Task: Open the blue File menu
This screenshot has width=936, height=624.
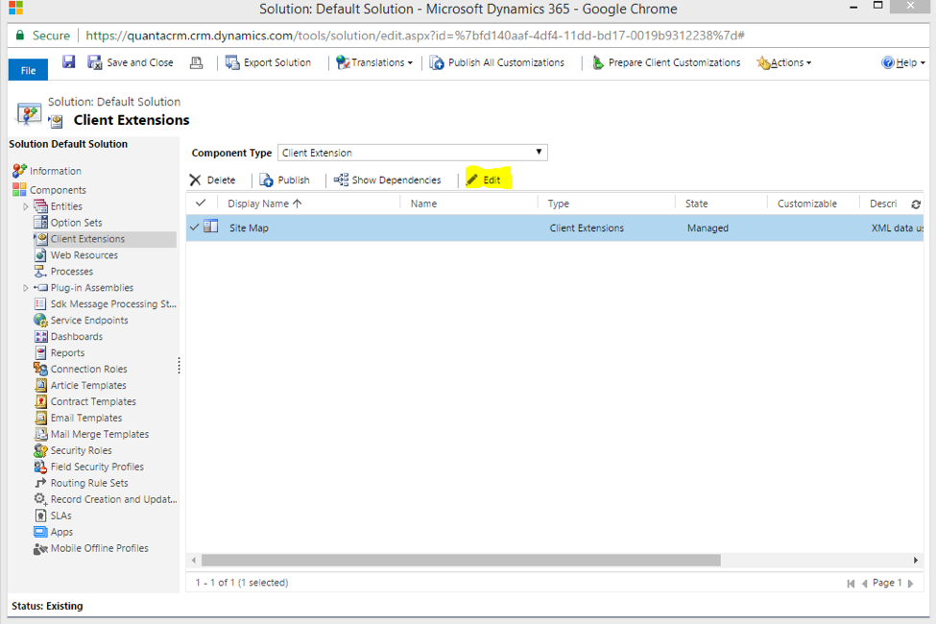Action: 28,70
